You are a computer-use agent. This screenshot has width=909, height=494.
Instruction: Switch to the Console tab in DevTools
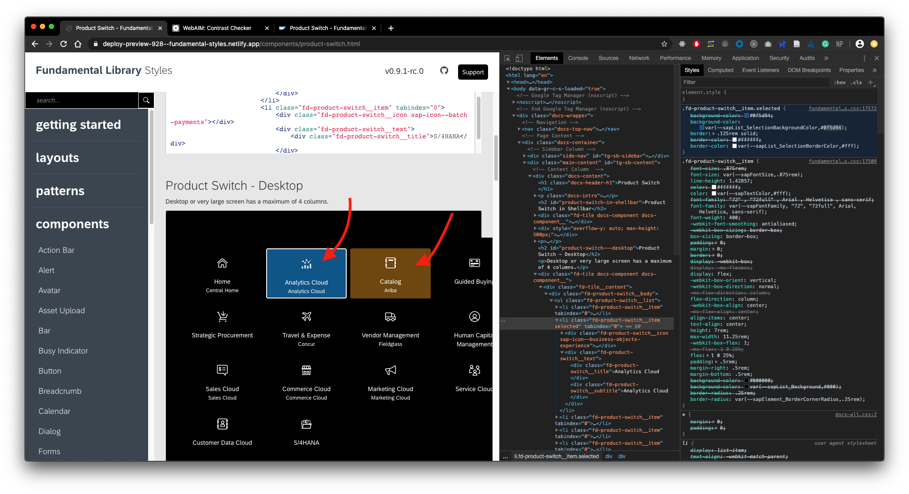pos(578,58)
